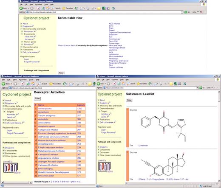This screenshot has height=188, width=221.
Task: Click Forward in the Concepts Activities window
Action: [15, 84]
